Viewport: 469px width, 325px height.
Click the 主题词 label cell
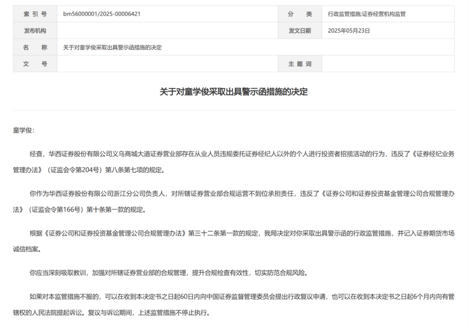tap(300, 64)
